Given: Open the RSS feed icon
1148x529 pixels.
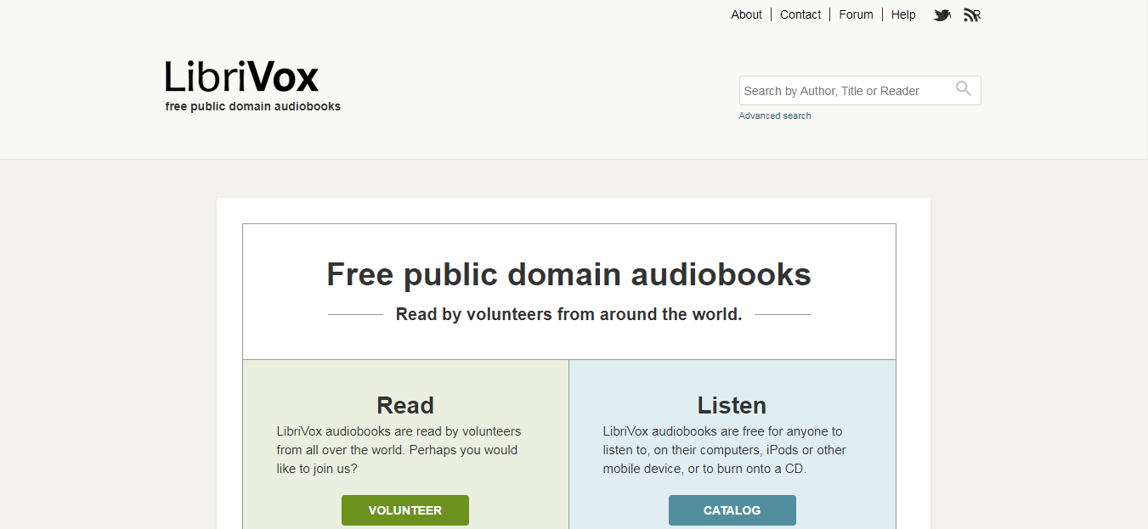Looking at the screenshot, I should tap(972, 14).
